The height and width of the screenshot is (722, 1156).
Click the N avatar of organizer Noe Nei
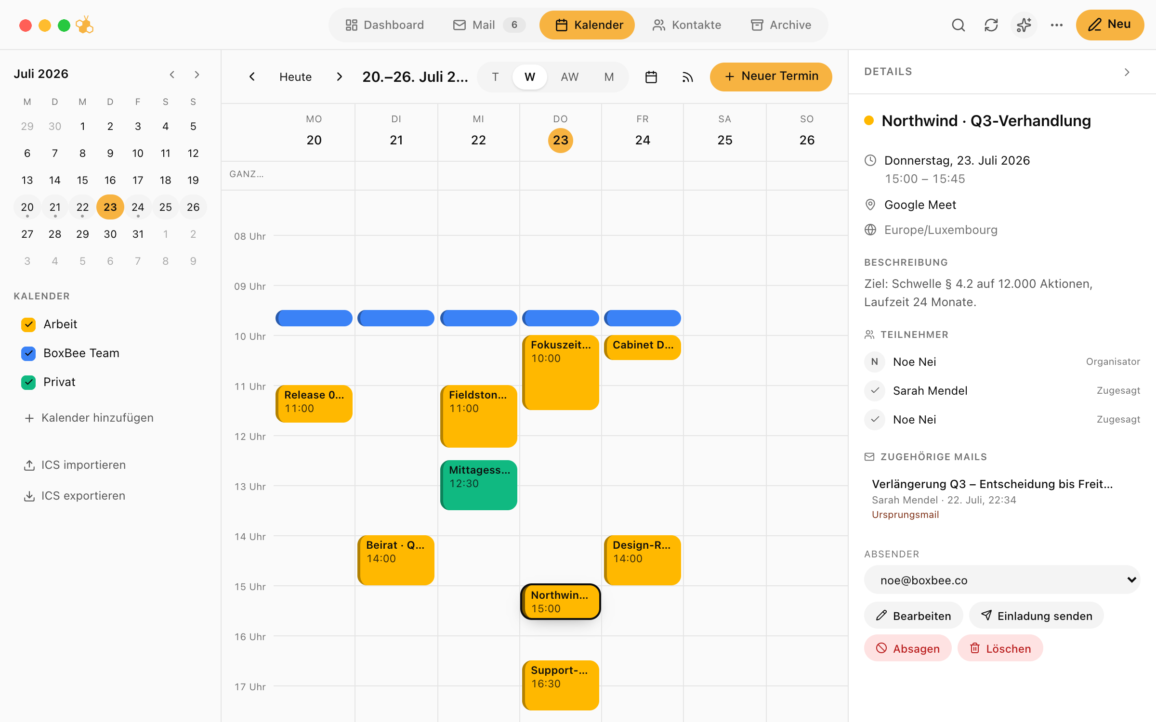pyautogui.click(x=875, y=361)
